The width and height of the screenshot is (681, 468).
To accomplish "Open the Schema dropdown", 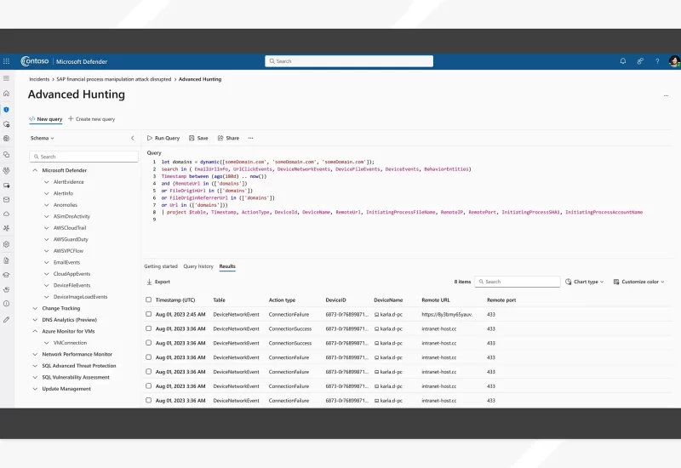I will 42,138.
